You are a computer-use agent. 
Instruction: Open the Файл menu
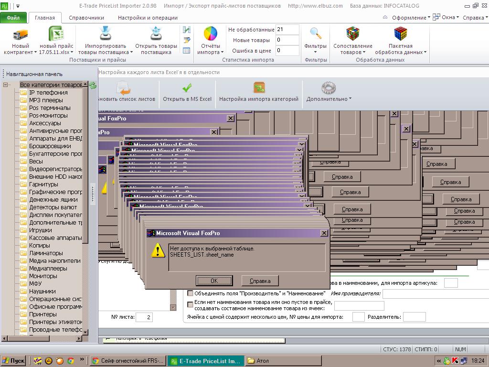click(x=13, y=18)
